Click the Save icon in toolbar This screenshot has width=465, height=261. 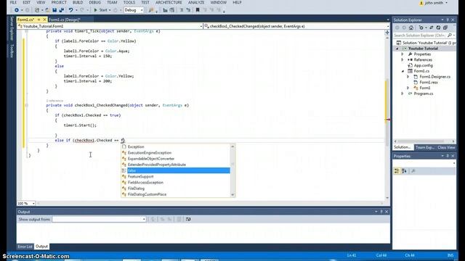click(54, 10)
